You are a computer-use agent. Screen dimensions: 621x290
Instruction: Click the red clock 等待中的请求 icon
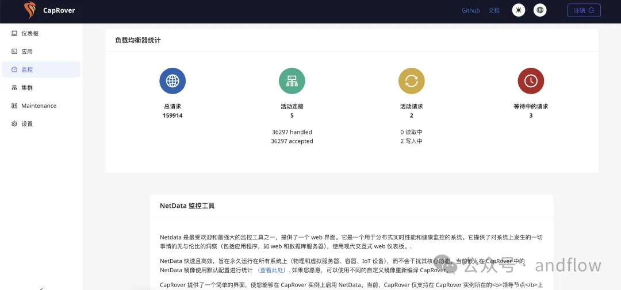click(531, 81)
